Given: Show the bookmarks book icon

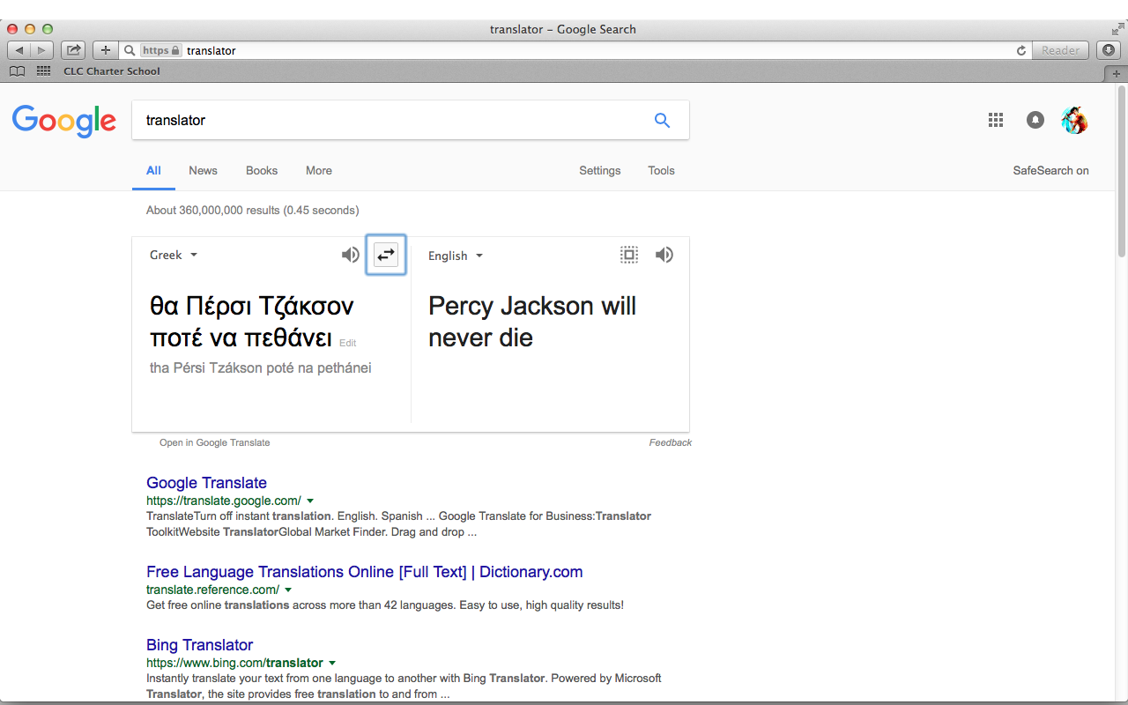Looking at the screenshot, I should click(17, 71).
